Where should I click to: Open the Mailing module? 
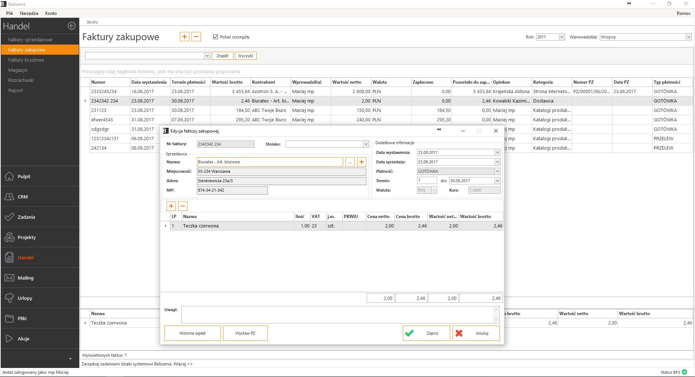[x=25, y=278]
